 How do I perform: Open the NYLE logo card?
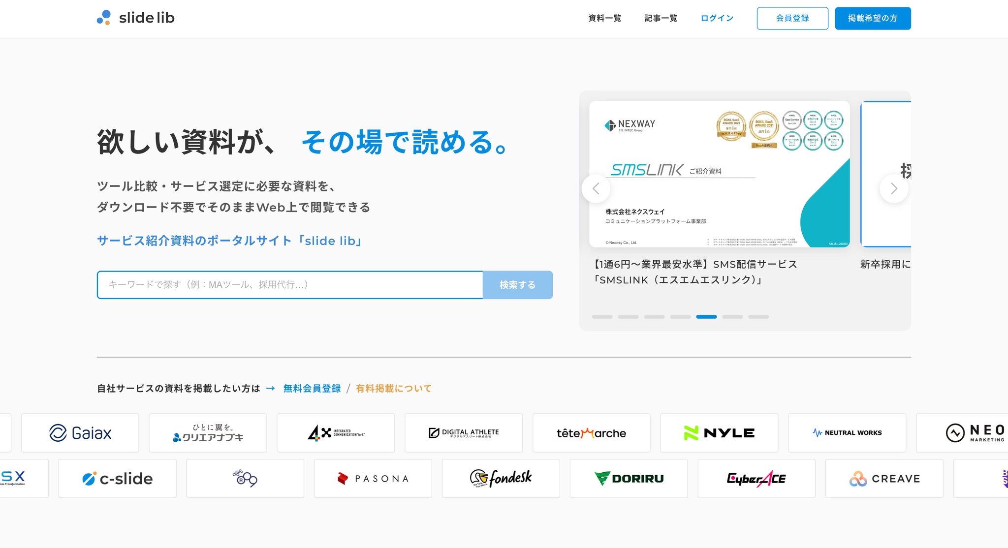(719, 433)
